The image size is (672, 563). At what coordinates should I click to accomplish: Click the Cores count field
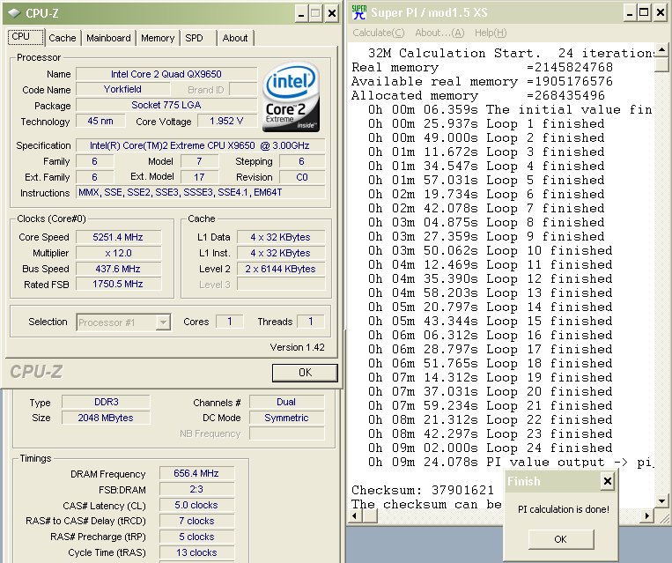(x=230, y=322)
